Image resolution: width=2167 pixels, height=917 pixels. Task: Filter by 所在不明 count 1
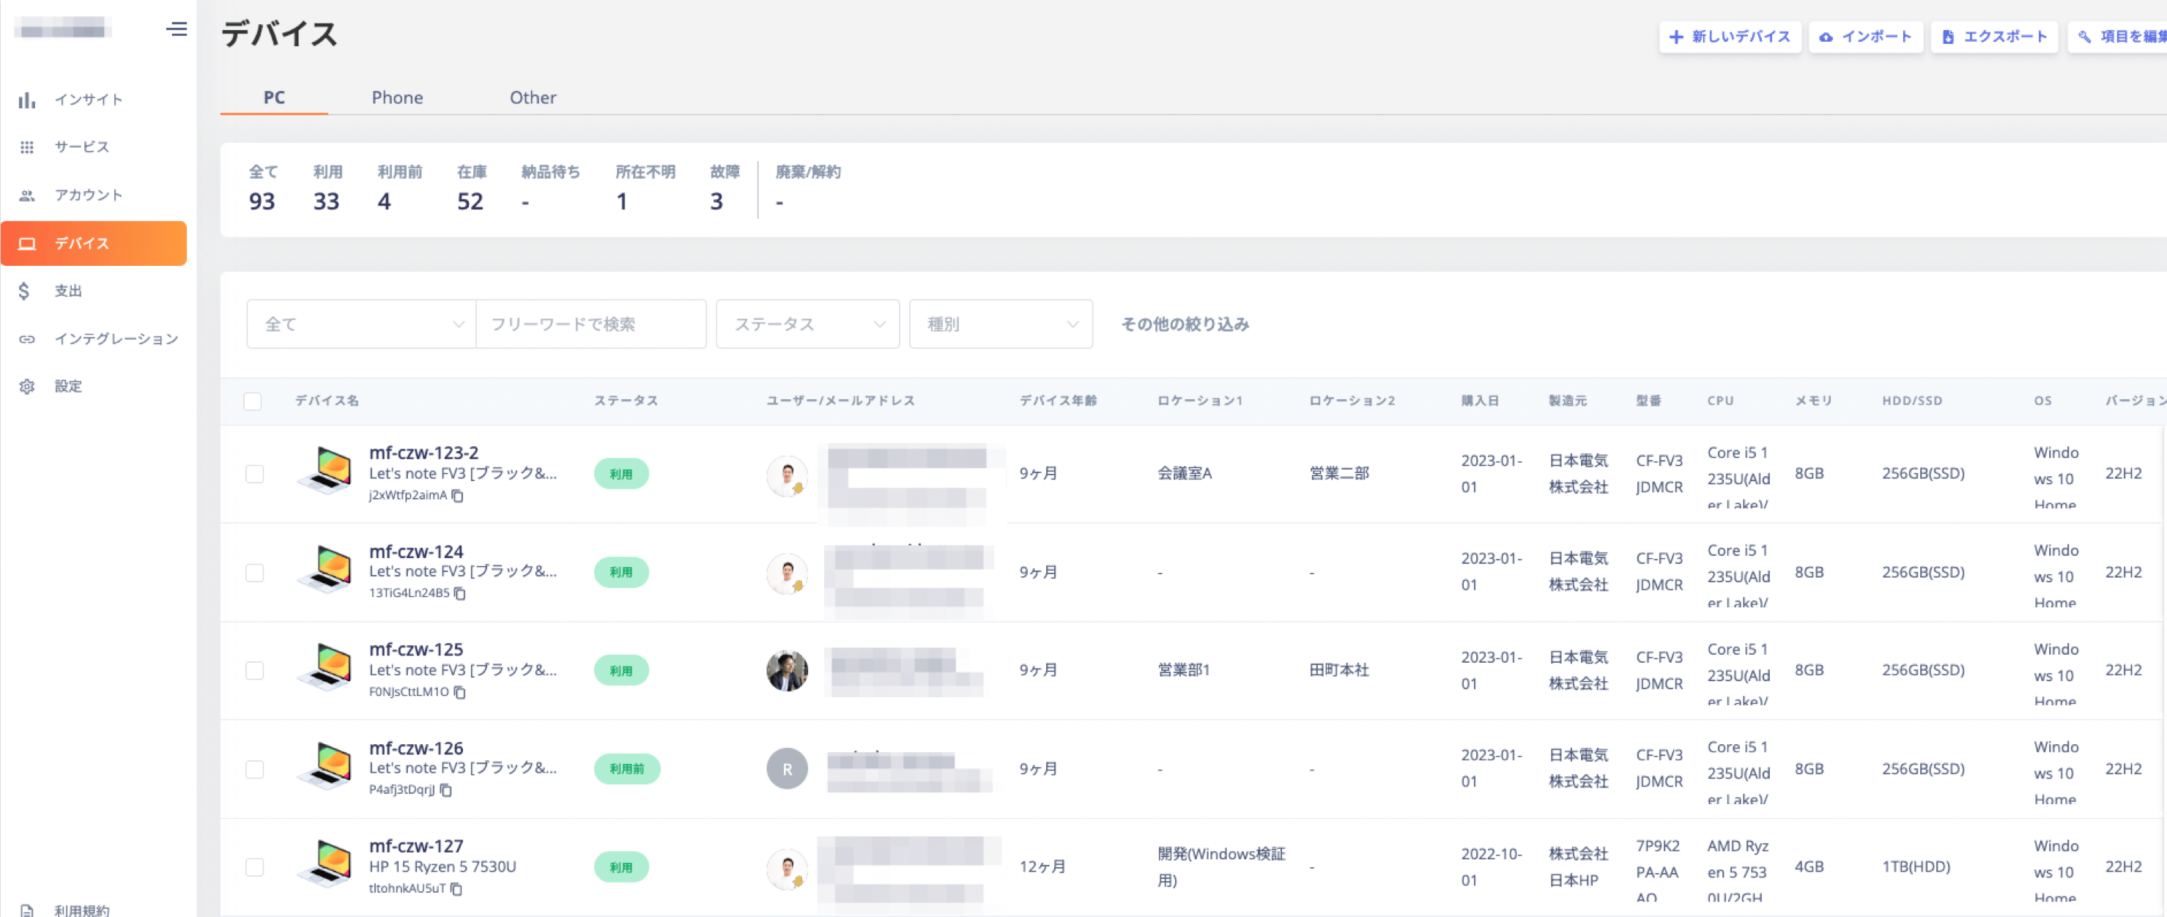(645, 189)
